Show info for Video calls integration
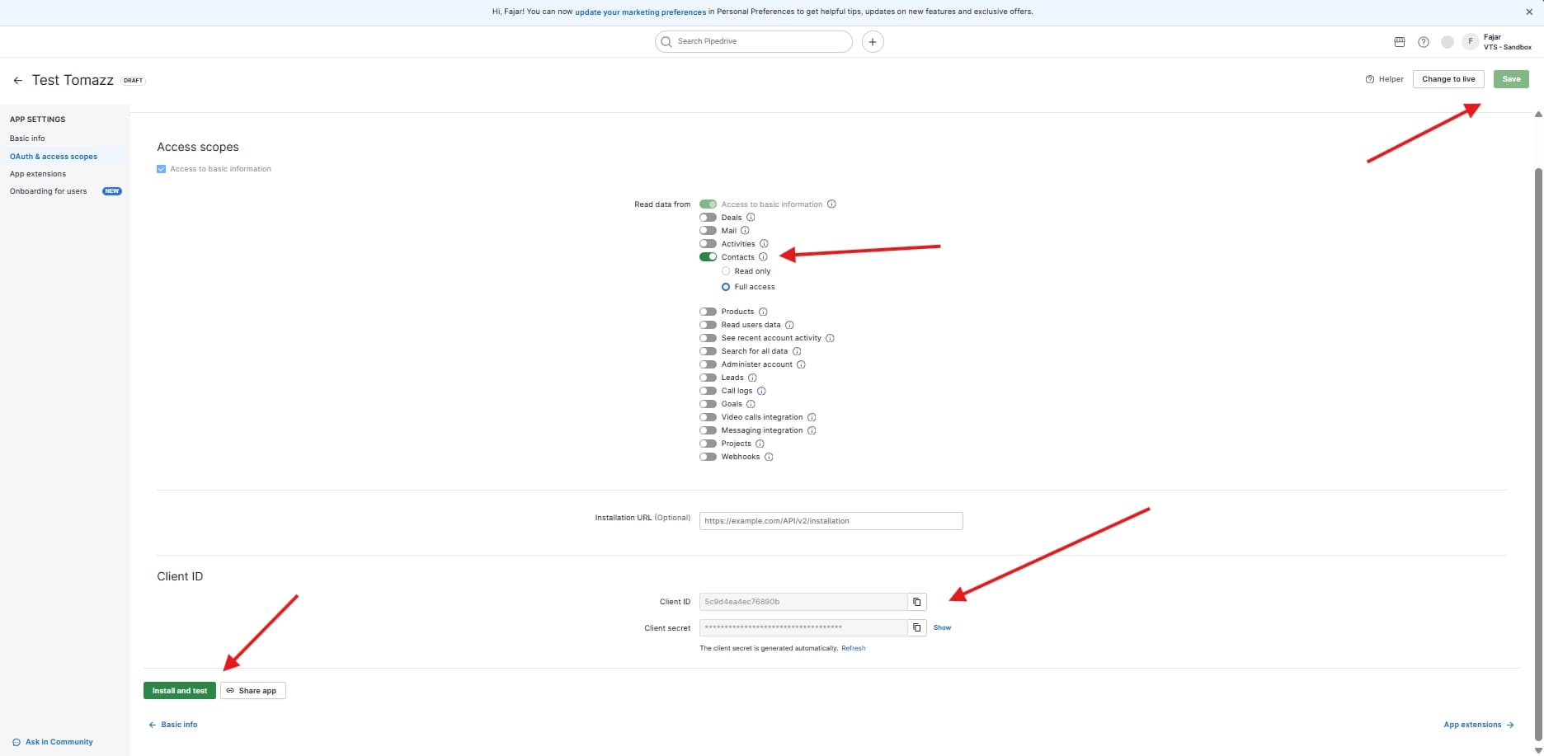Viewport: 1544px width, 756px height. [x=812, y=417]
